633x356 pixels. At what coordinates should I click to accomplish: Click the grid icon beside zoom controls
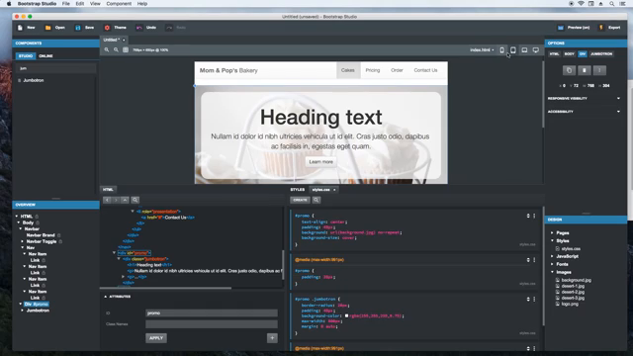(x=126, y=50)
